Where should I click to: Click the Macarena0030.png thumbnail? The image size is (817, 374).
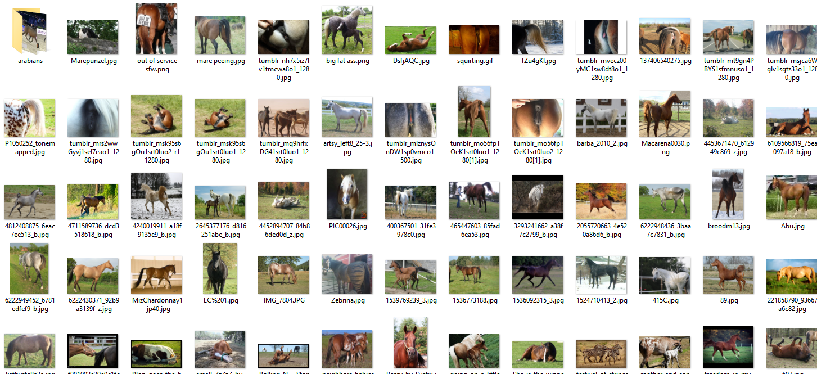click(x=665, y=114)
